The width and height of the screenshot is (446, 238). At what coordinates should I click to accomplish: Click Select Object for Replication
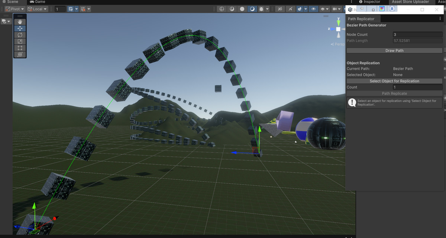point(394,81)
